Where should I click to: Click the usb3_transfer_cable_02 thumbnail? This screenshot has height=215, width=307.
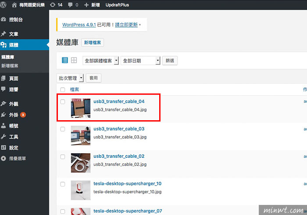[81, 163]
